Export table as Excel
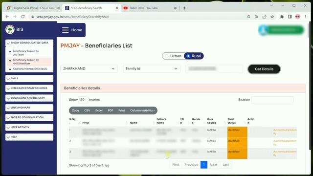The width and height of the screenshot is (313, 176). (x=99, y=110)
